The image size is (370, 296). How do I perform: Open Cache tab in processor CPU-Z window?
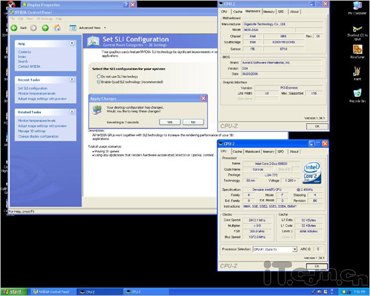pos(237,151)
